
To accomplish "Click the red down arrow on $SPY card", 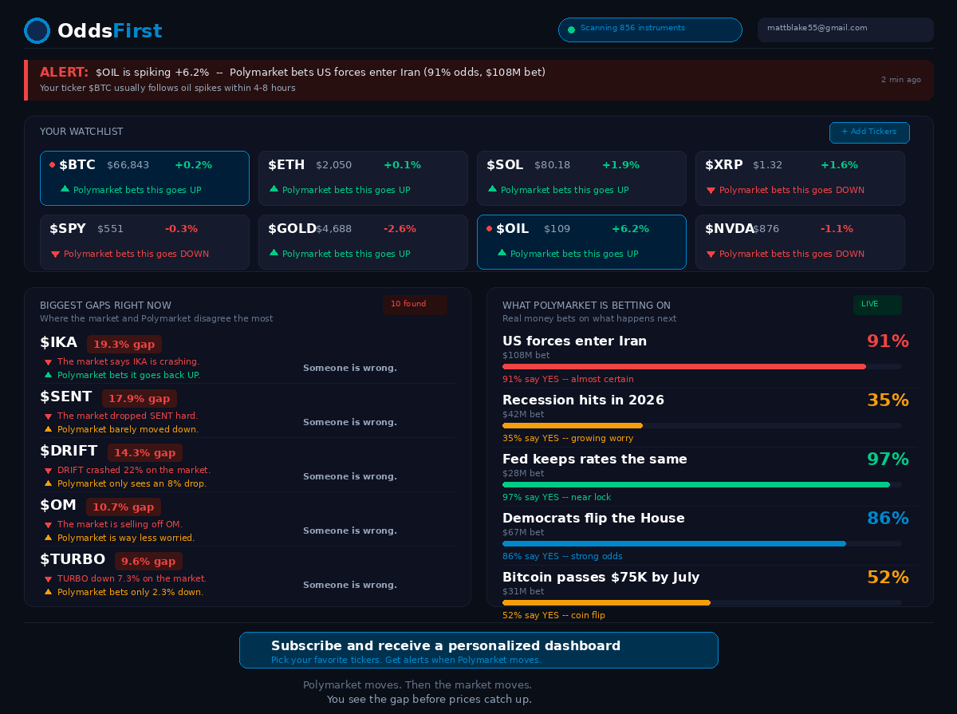I will coord(56,254).
